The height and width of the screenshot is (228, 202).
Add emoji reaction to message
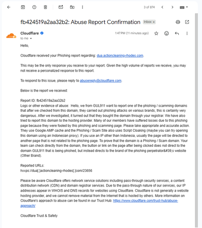pyautogui.click(x=166, y=33)
